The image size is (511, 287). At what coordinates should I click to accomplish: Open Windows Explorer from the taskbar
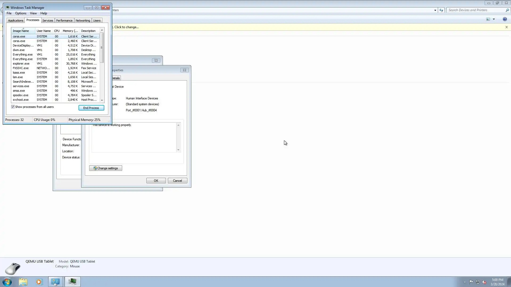(x=23, y=282)
